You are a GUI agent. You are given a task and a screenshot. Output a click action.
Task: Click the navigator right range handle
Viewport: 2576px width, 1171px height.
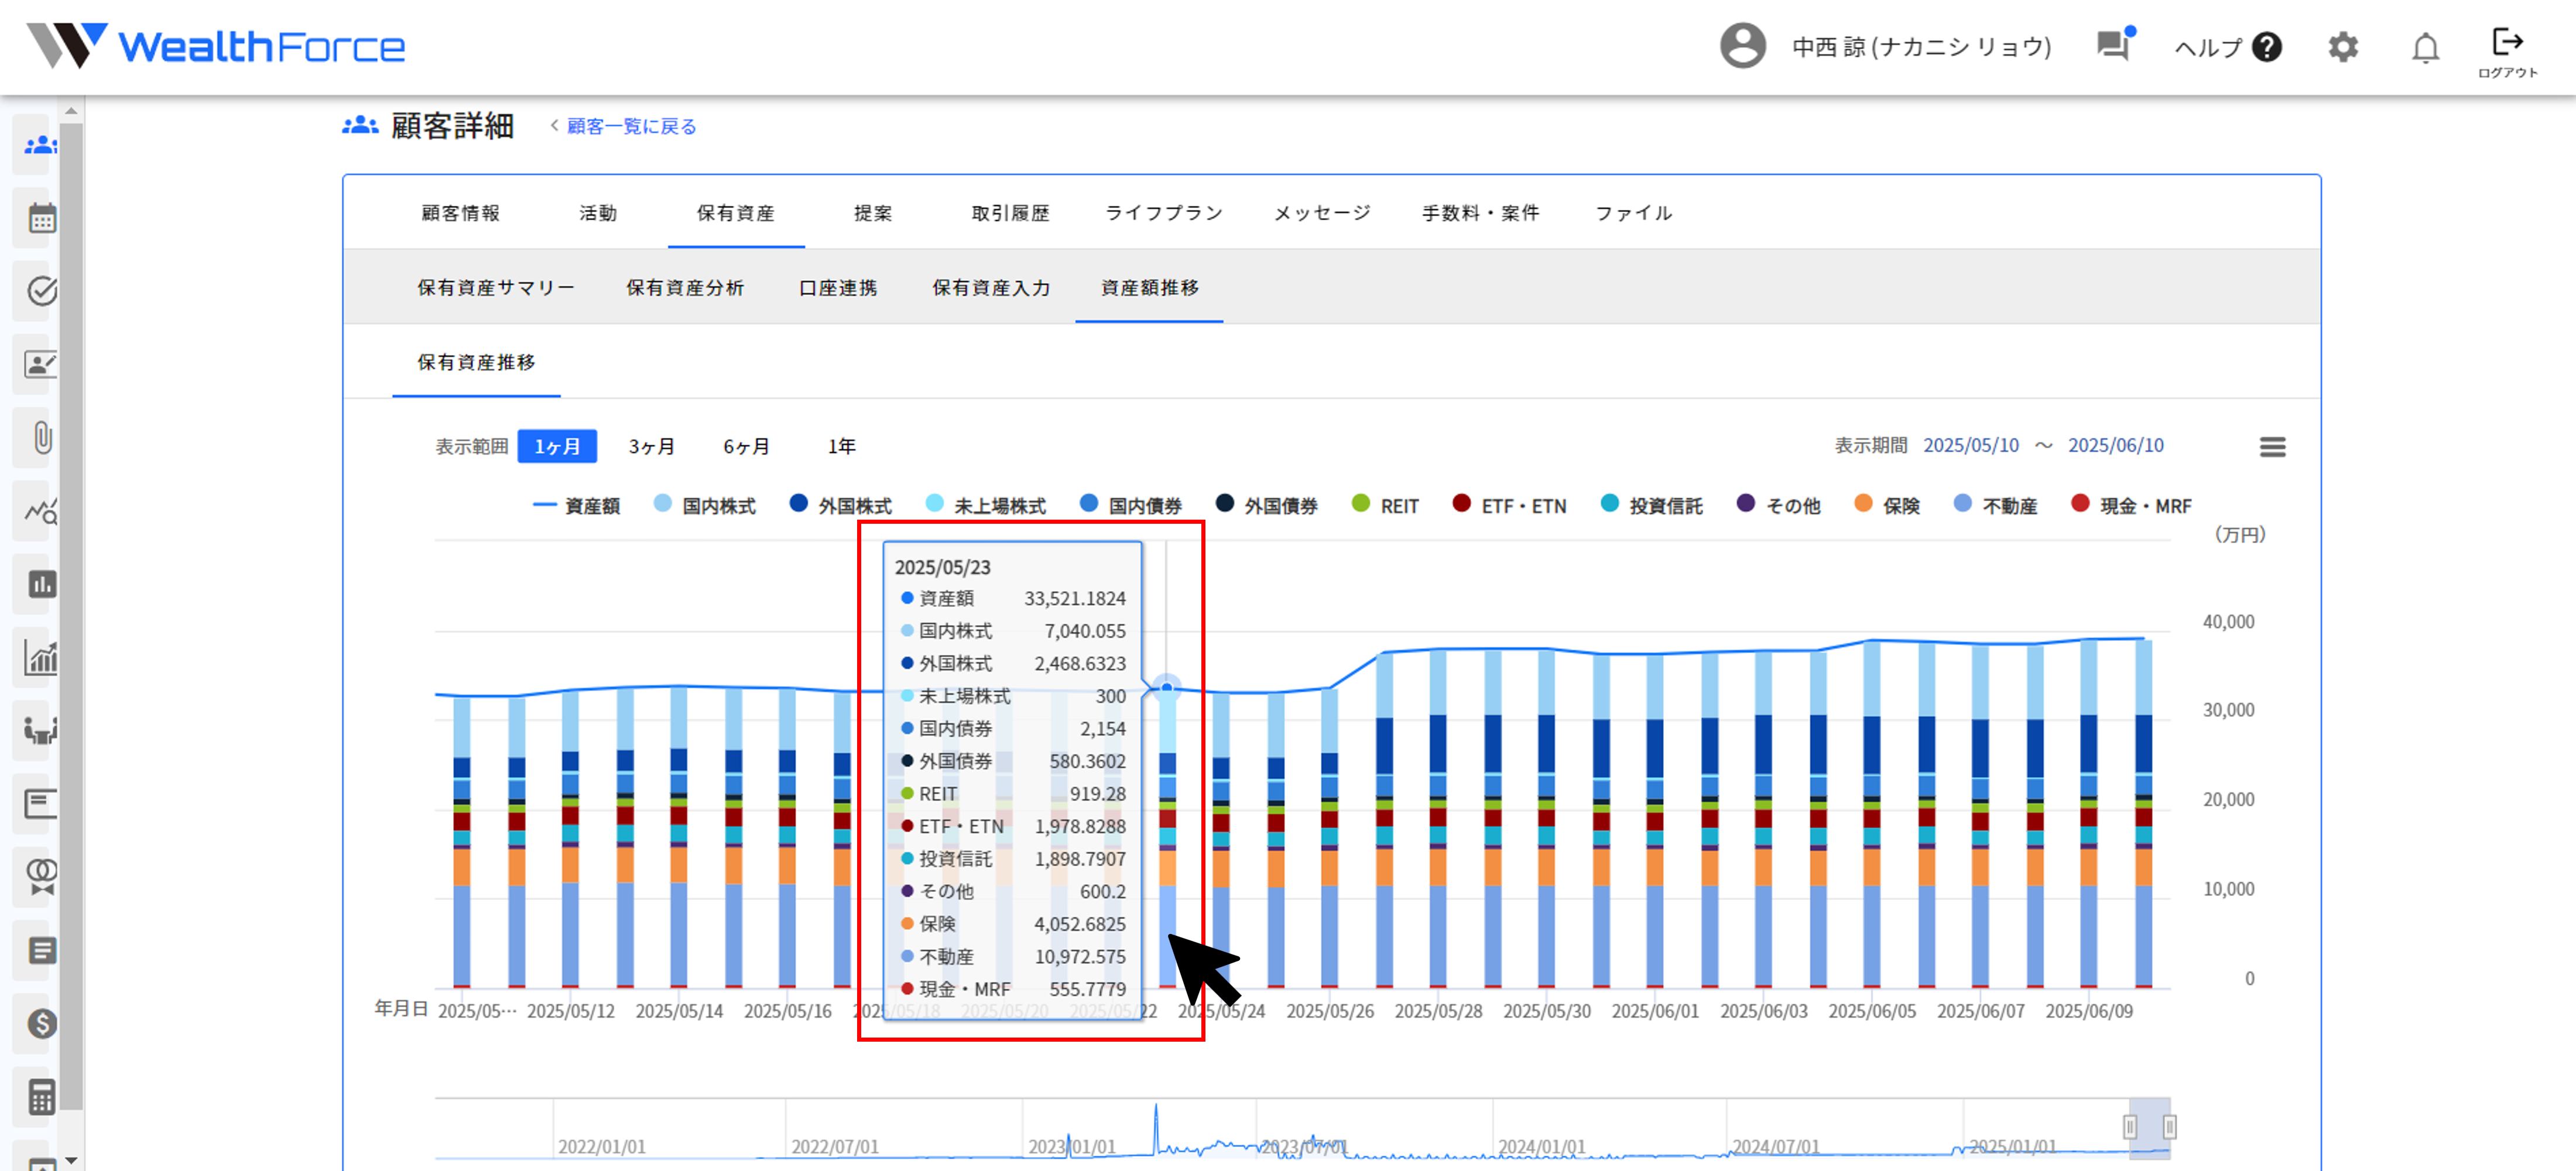coord(2169,1127)
